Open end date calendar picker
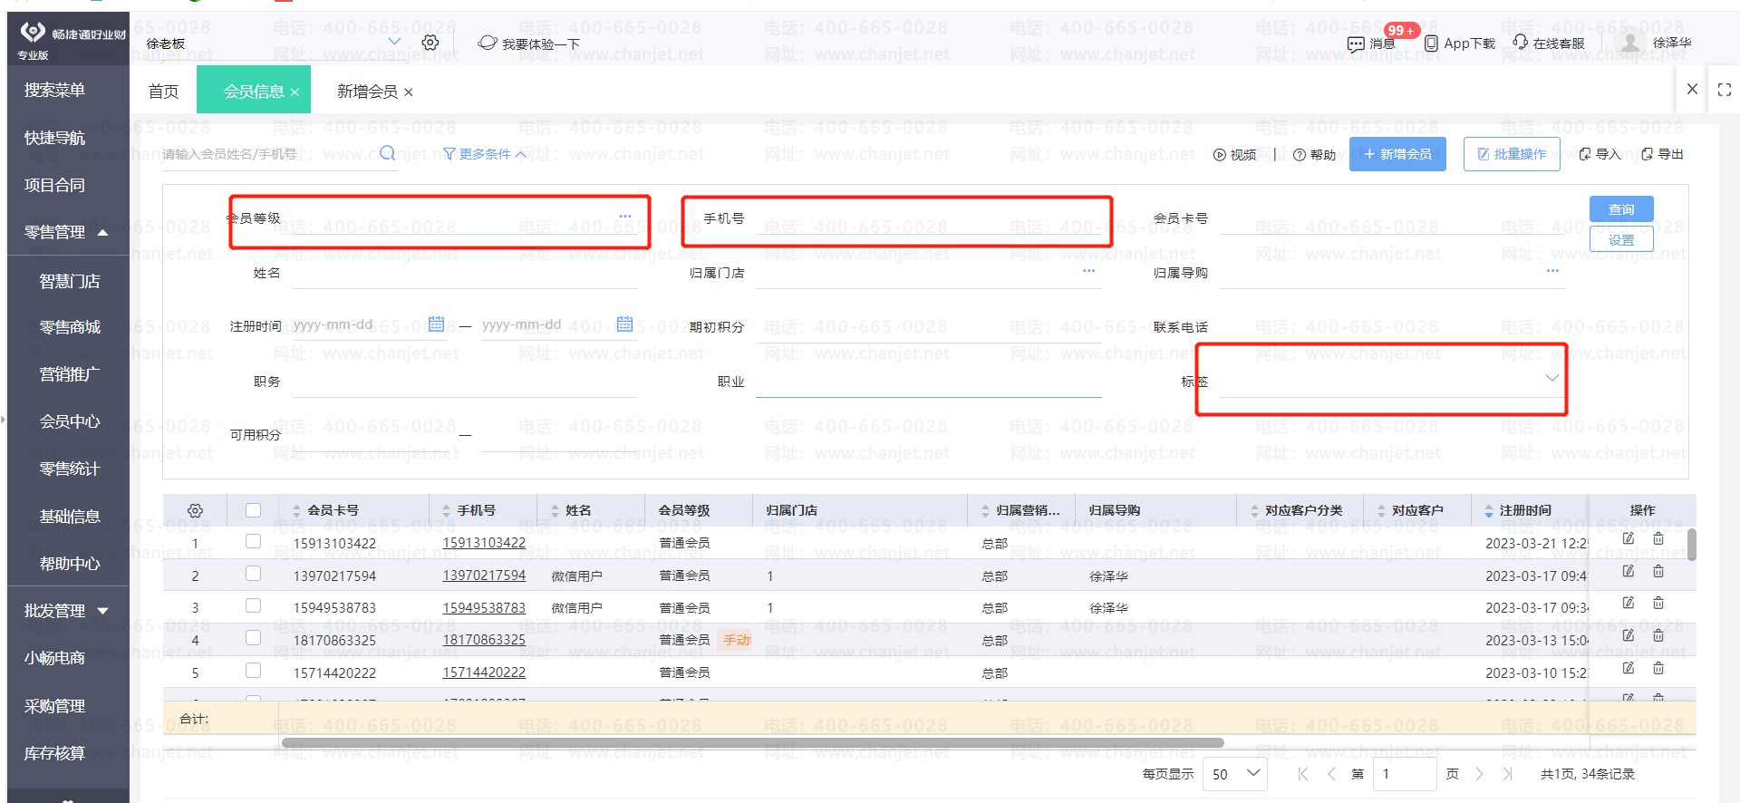 pos(624,324)
